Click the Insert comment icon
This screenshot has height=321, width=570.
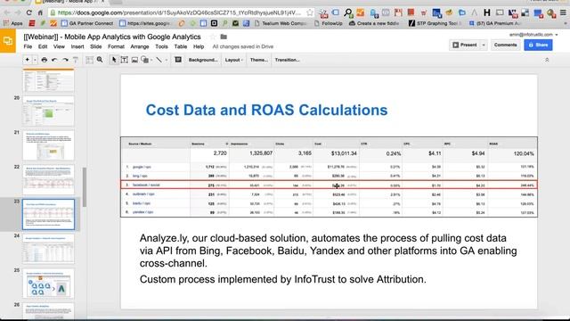tap(178, 60)
